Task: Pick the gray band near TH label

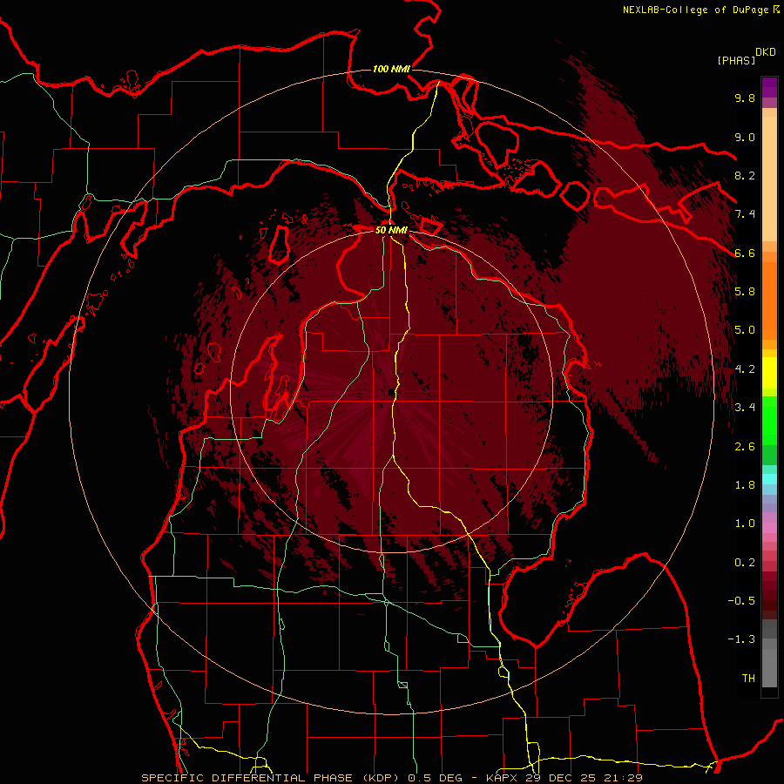Action: (x=769, y=667)
